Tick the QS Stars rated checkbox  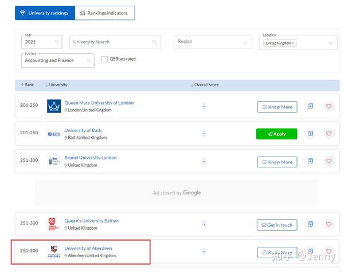pyautogui.click(x=104, y=59)
